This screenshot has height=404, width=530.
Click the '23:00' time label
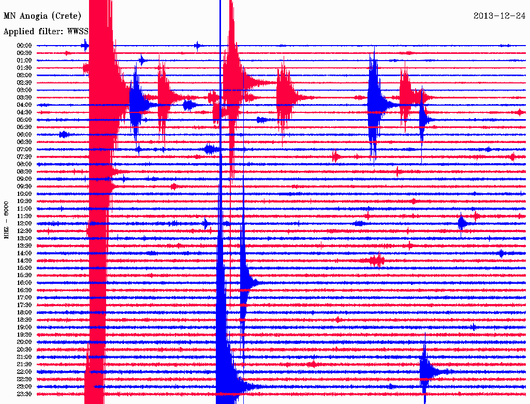click(x=24, y=386)
